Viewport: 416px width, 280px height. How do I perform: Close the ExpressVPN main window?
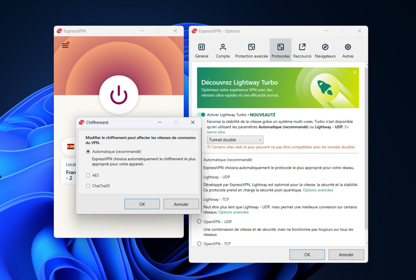(175, 31)
